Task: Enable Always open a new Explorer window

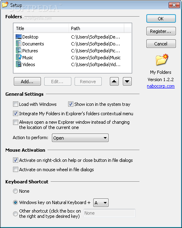Action: pyautogui.click(x=15, y=122)
